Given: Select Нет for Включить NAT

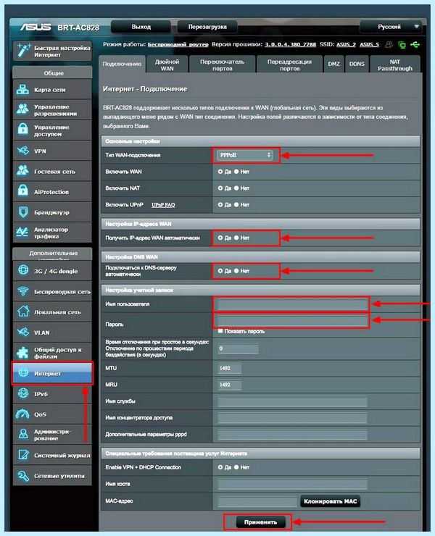Looking at the screenshot, I should click(x=236, y=188).
